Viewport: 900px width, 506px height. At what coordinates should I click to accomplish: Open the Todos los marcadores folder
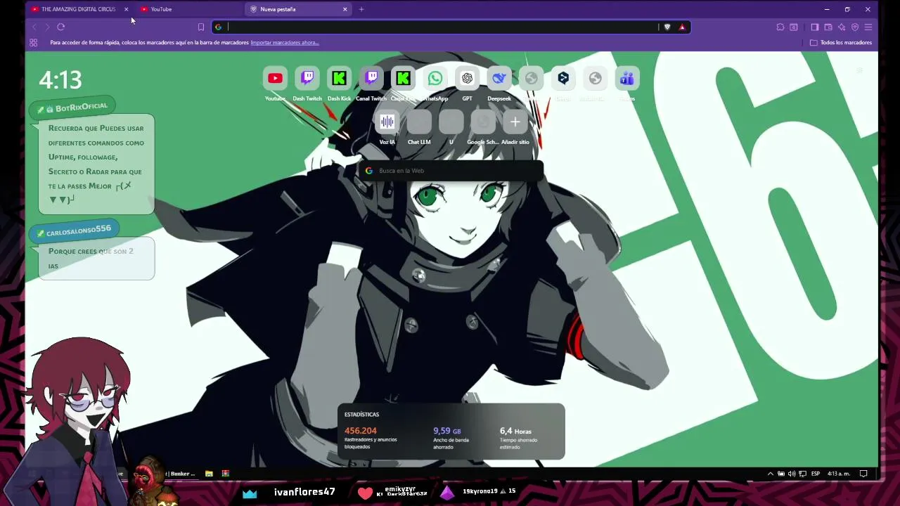pyautogui.click(x=841, y=42)
